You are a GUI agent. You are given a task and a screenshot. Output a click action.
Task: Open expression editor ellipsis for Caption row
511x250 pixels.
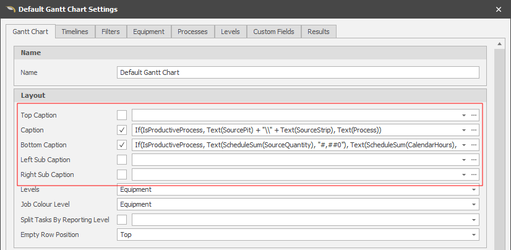click(474, 130)
